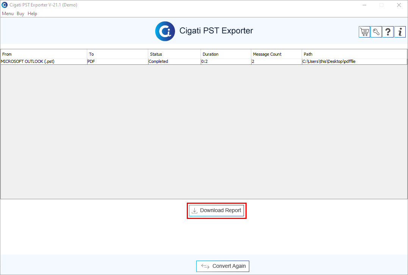Select the Status column header
Viewport: 408px width, 275px height.
[174, 54]
